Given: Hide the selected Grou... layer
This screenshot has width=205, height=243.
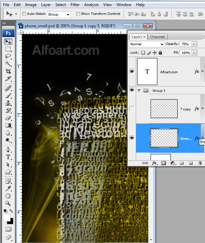Looking at the screenshot, I should (x=132, y=138).
